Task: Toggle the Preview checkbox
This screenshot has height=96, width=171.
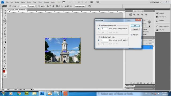Action: coord(131,35)
